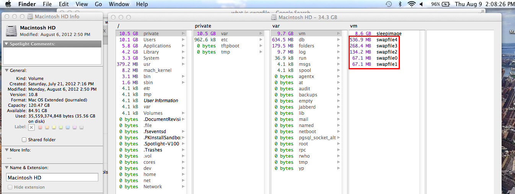Click the Name & Extension text field
Viewport: 515px width, 194px height.
coord(52,178)
